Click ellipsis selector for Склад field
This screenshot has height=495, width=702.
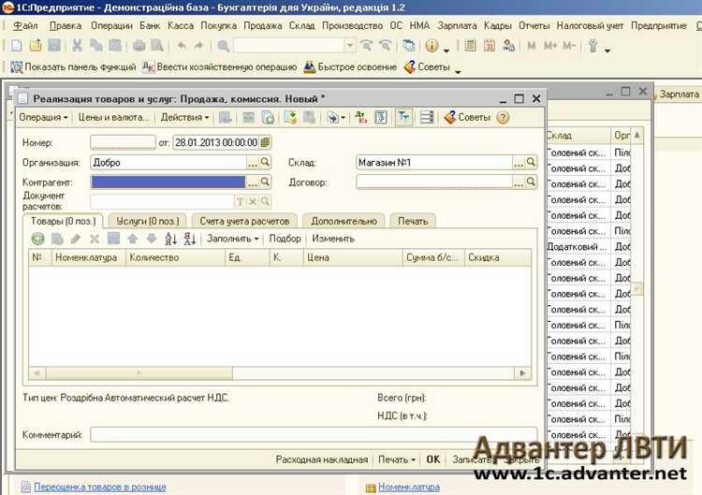click(x=519, y=162)
